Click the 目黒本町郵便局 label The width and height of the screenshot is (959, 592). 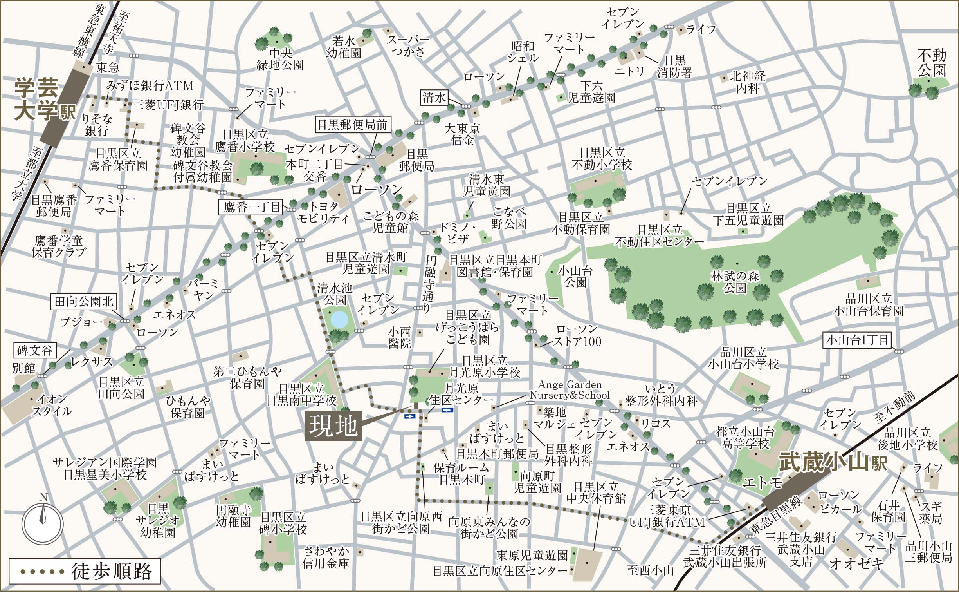(x=497, y=454)
